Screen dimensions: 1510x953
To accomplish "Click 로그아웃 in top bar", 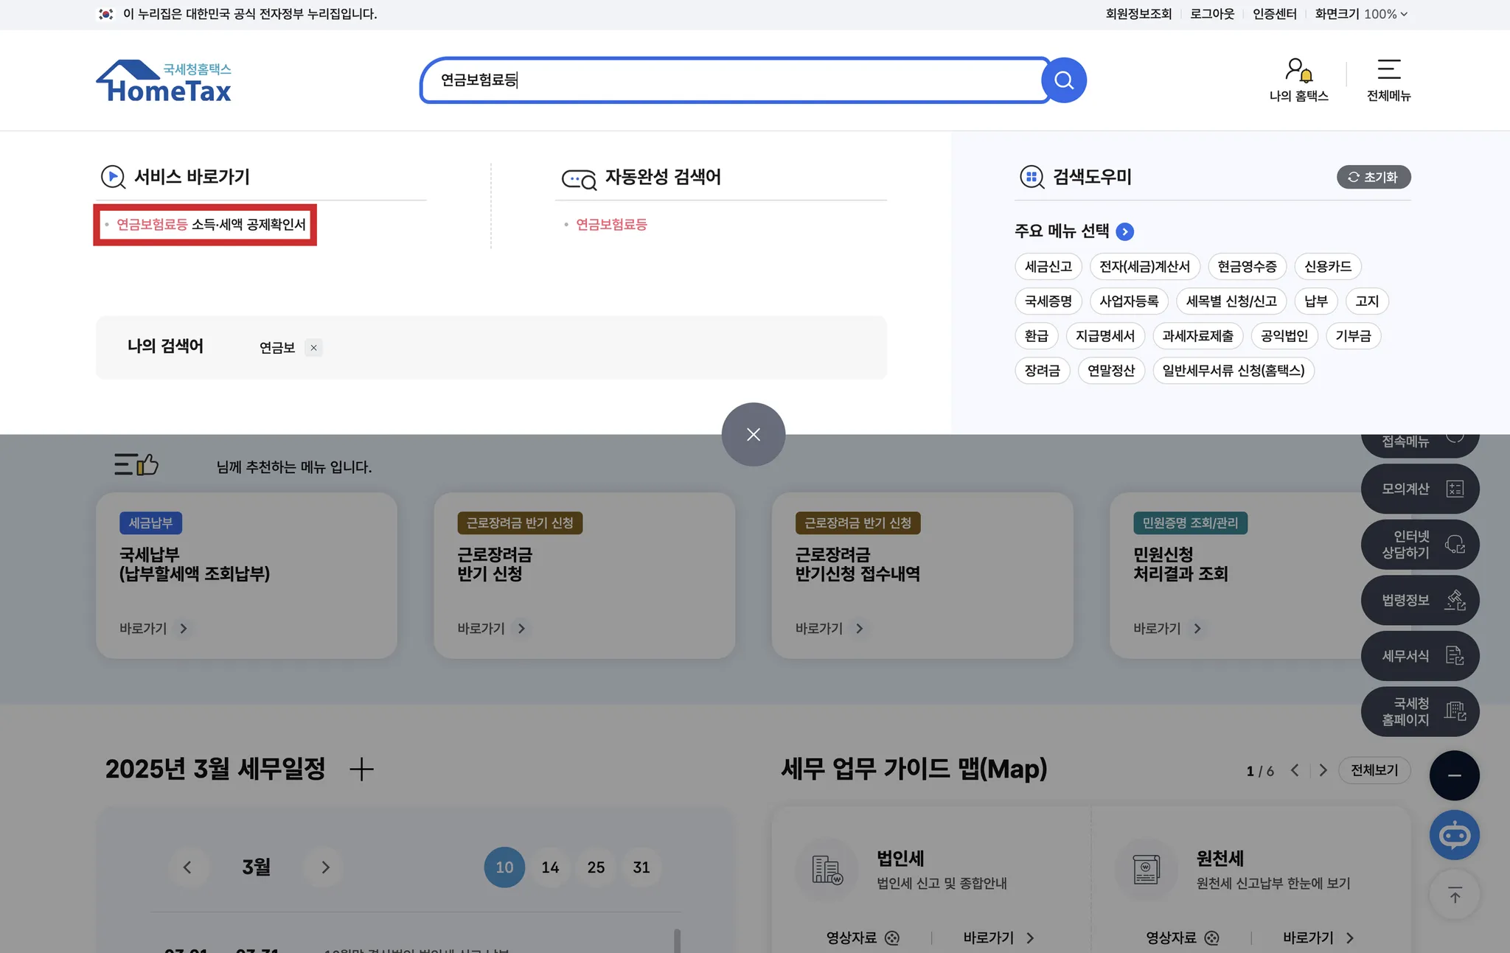I will pyautogui.click(x=1211, y=14).
